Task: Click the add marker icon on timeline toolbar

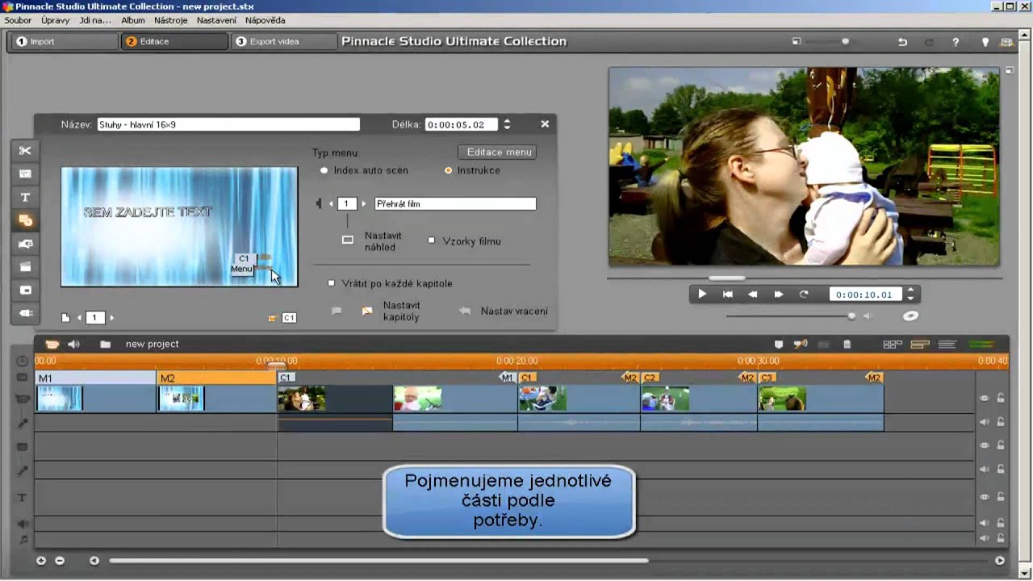Action: click(779, 345)
